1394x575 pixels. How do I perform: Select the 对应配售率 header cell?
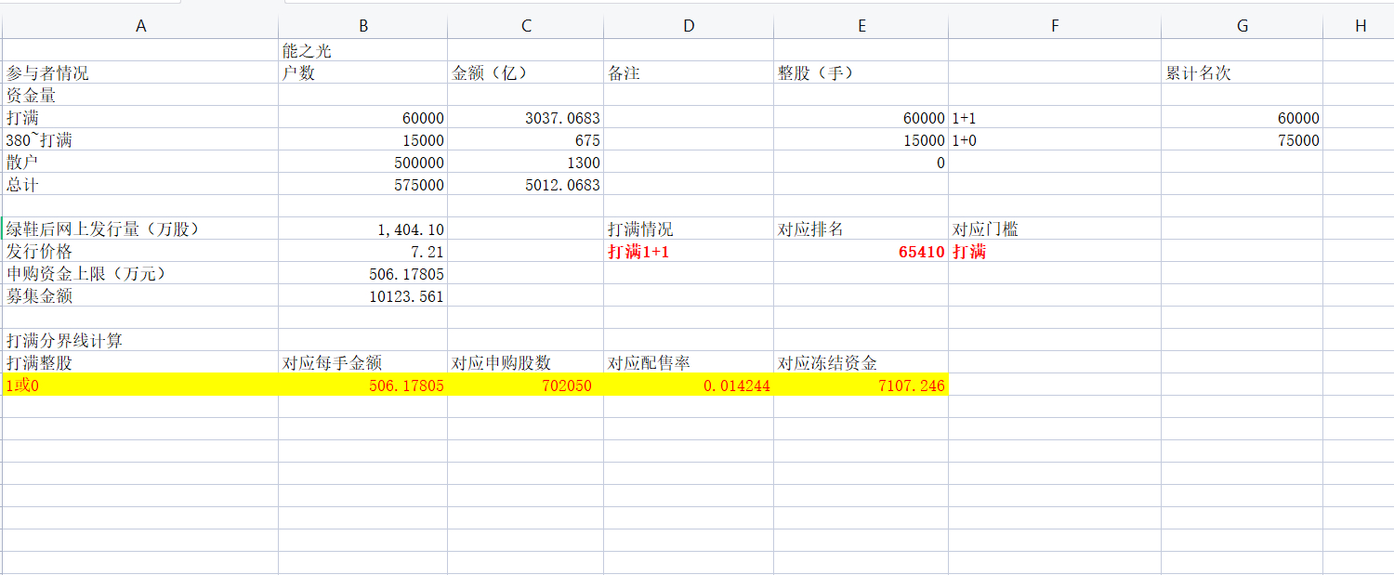click(x=689, y=363)
